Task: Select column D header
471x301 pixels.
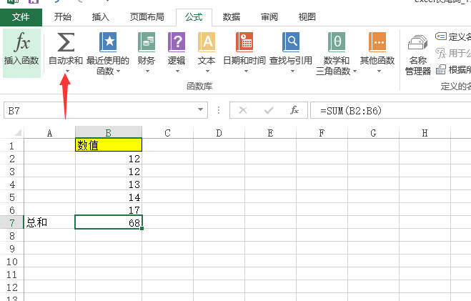Action: (219, 132)
